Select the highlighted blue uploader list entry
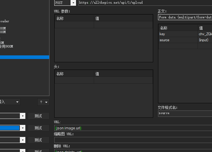212x152 pixels. 24,57
